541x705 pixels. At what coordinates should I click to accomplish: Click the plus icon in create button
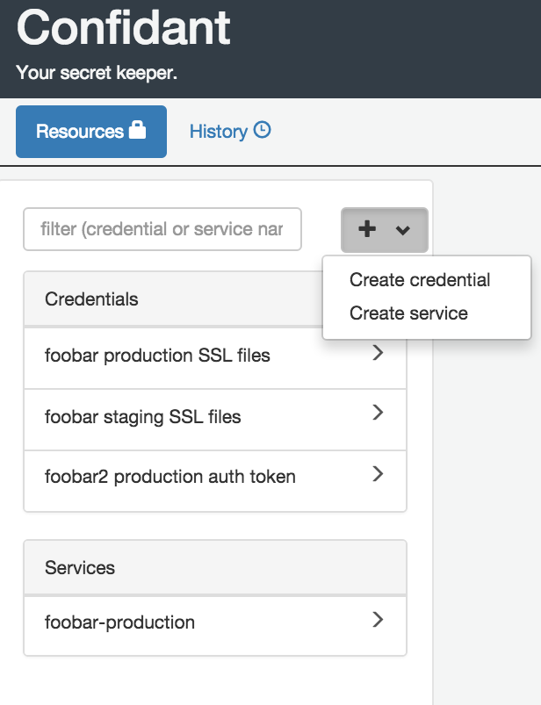(367, 229)
